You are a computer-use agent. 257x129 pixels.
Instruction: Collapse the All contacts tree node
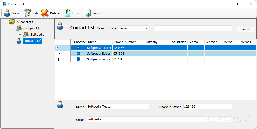5,22
